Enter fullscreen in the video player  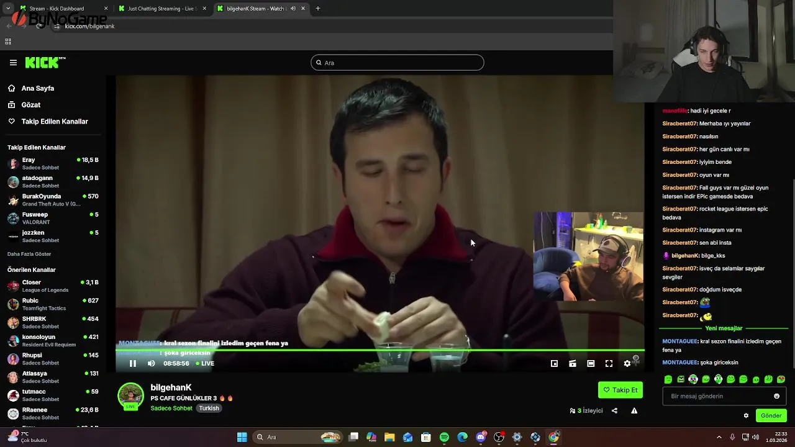pyautogui.click(x=609, y=364)
